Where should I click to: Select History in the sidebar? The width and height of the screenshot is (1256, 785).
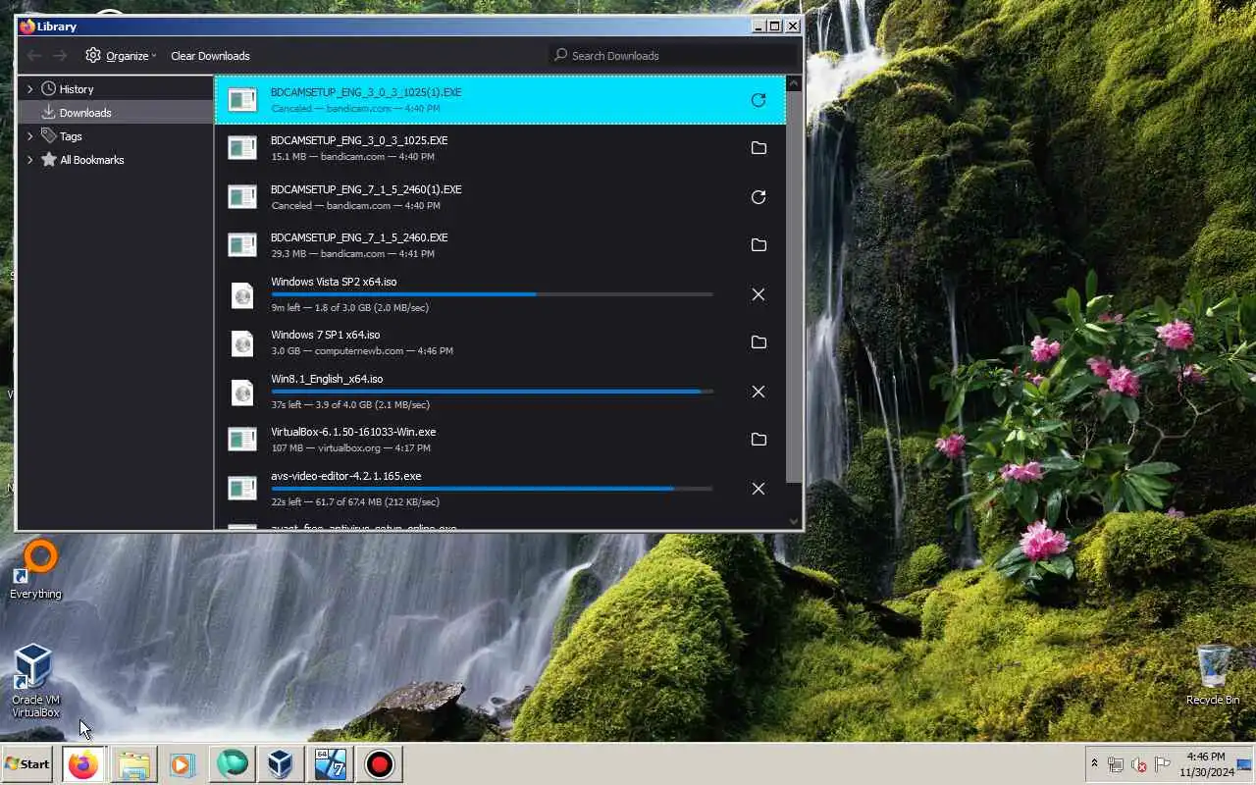(116, 89)
